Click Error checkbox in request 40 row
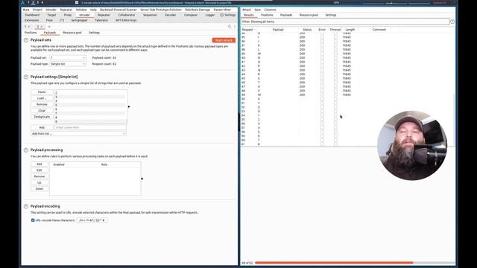Viewport: 477px width, 268px height. [x=322, y=58]
